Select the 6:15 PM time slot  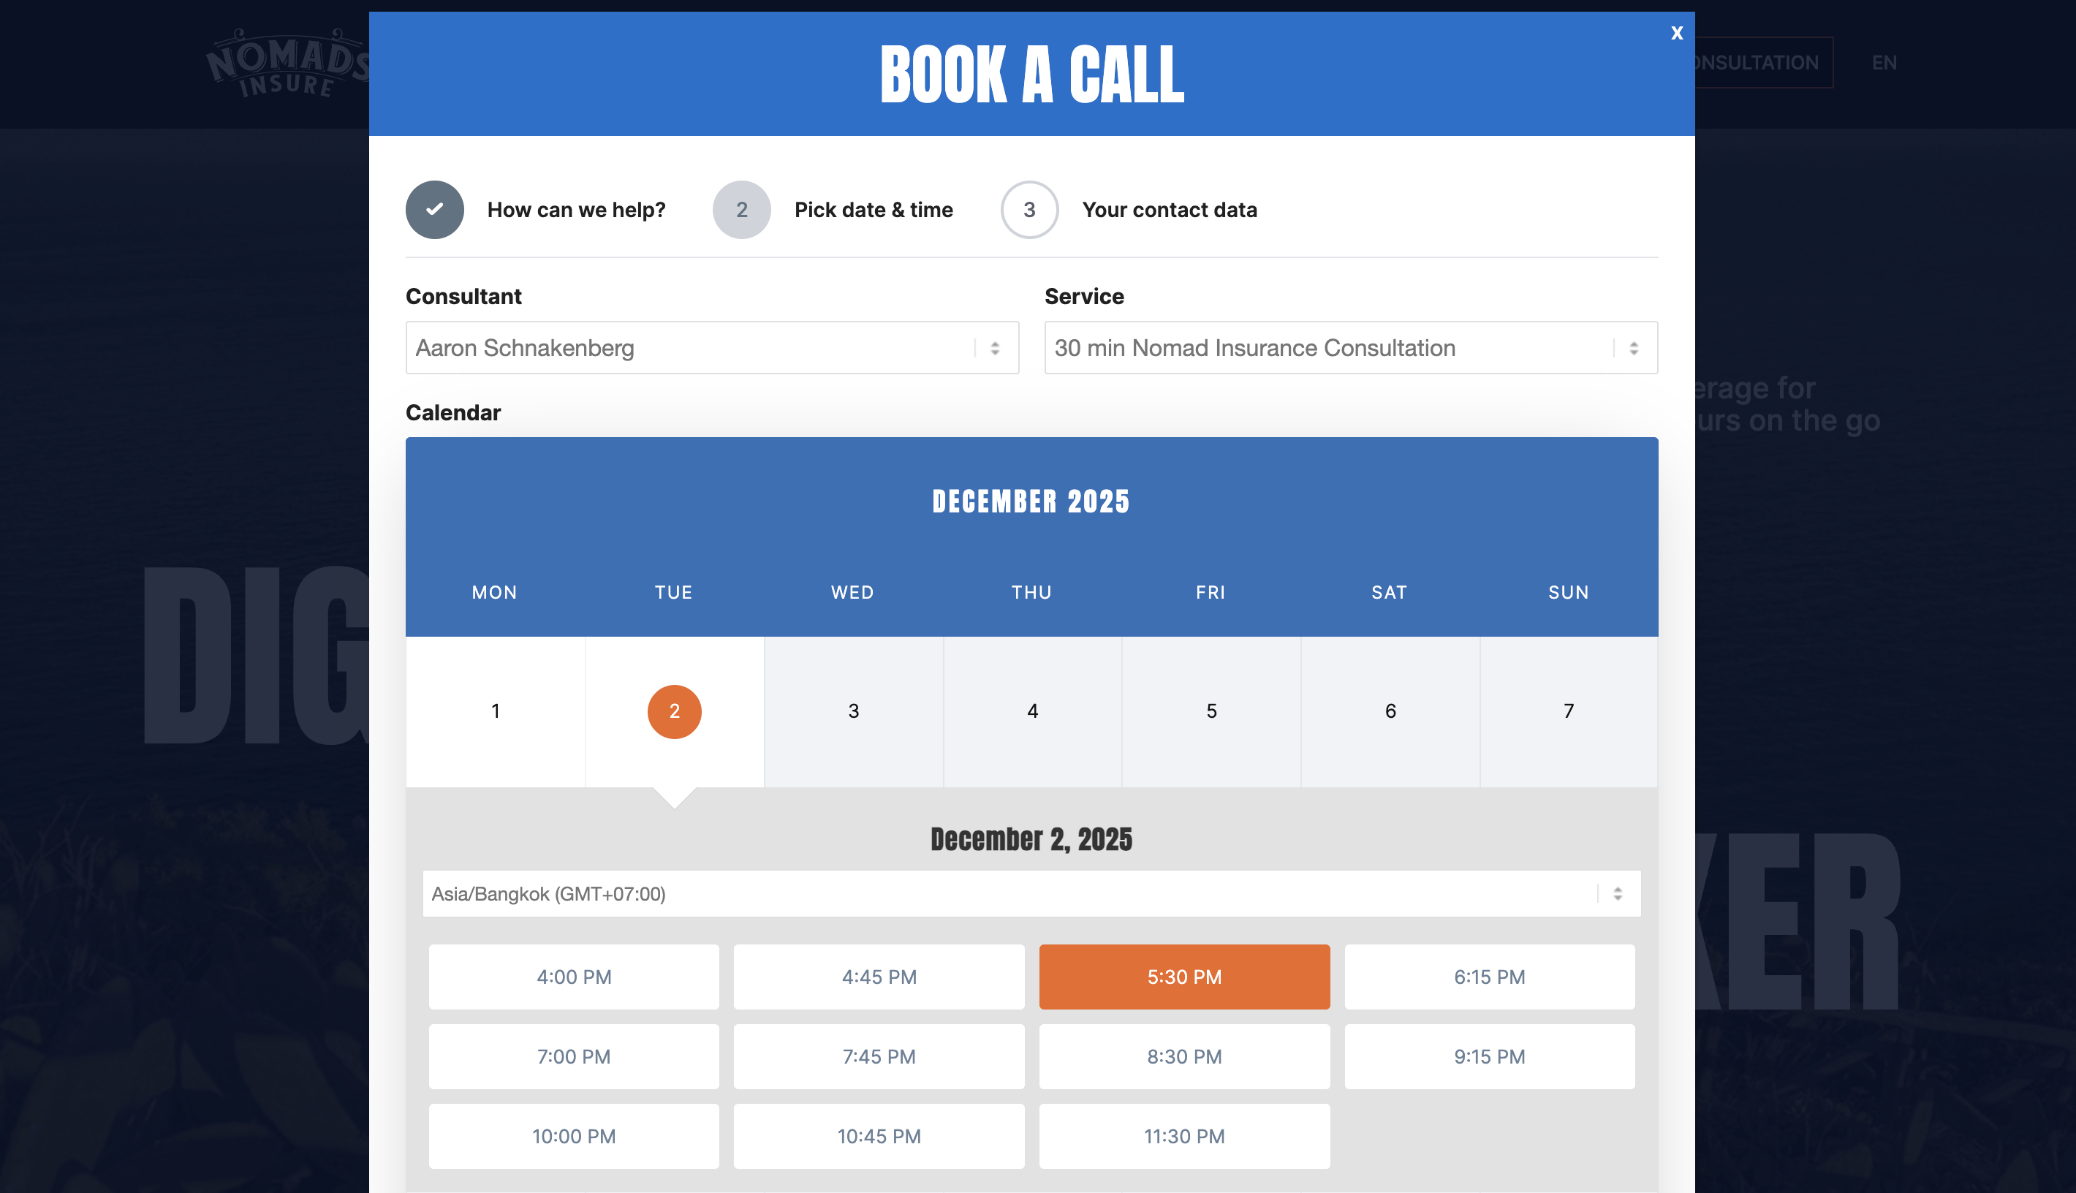(x=1488, y=977)
